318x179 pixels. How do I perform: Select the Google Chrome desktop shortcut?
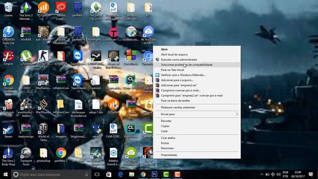8,84
